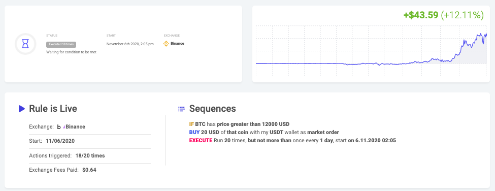Click the Start date 11/06/2020 row

[90, 141]
